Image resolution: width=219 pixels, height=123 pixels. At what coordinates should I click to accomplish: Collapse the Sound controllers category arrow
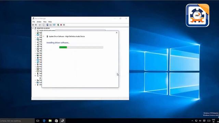click(35, 76)
